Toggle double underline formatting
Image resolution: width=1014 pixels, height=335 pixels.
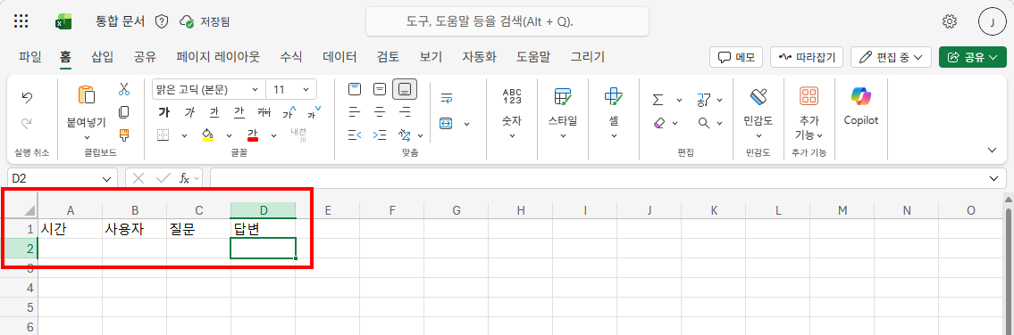coord(239,112)
